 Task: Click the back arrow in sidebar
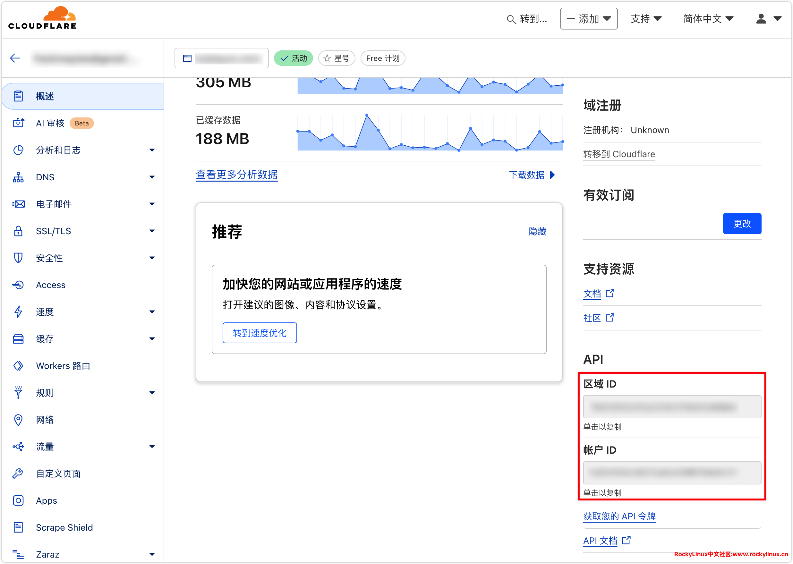pyautogui.click(x=15, y=58)
